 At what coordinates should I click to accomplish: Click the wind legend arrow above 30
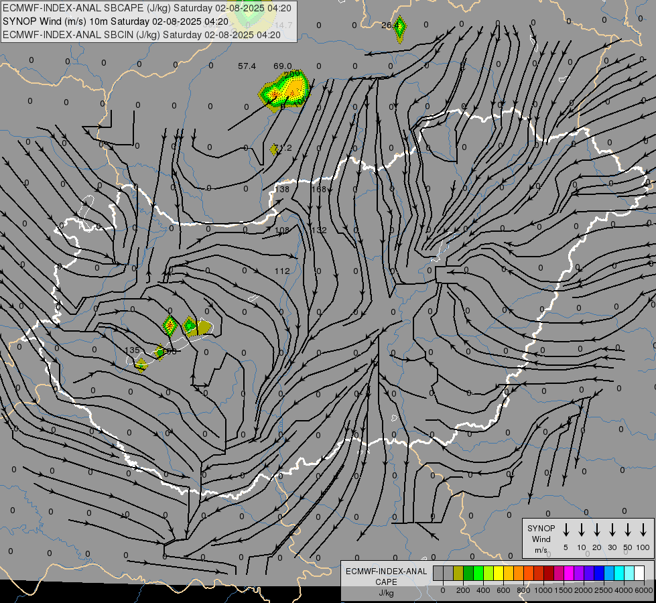click(x=612, y=529)
